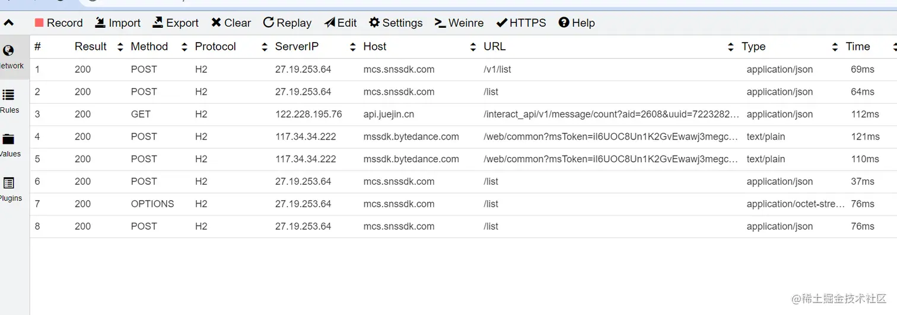The height and width of the screenshot is (315, 897).
Task: Open the Values folder tab
Action: (9, 145)
